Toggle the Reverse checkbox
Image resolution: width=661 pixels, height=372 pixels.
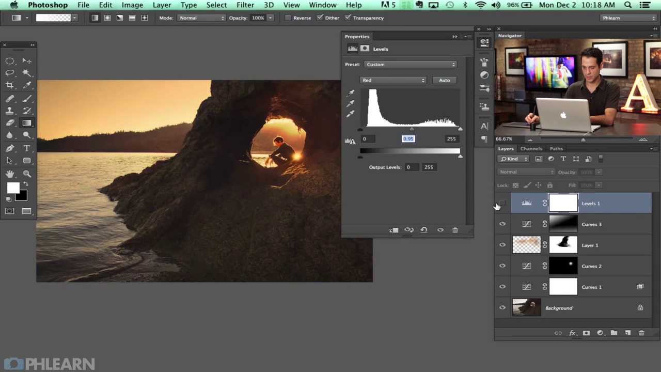(x=288, y=18)
